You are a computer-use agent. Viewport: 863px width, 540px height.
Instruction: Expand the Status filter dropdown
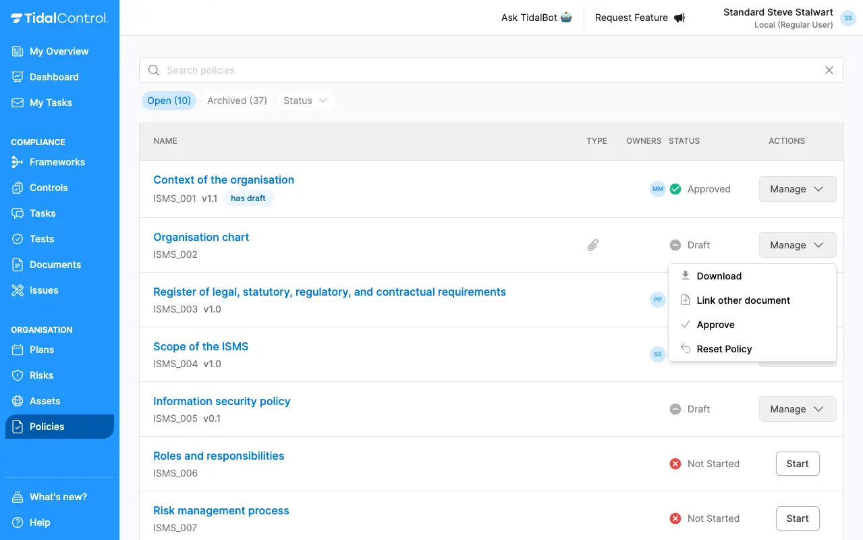coord(306,101)
